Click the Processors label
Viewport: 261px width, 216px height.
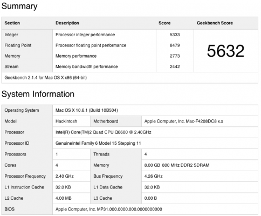click(x=15, y=154)
